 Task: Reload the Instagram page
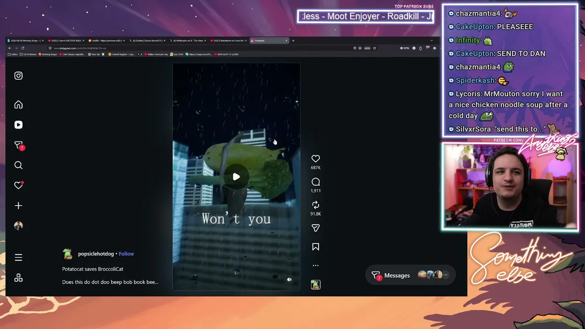(22, 48)
